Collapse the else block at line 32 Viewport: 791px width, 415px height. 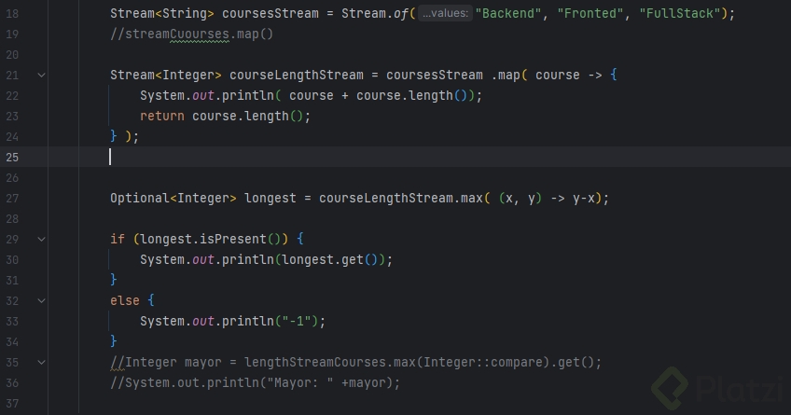41,300
